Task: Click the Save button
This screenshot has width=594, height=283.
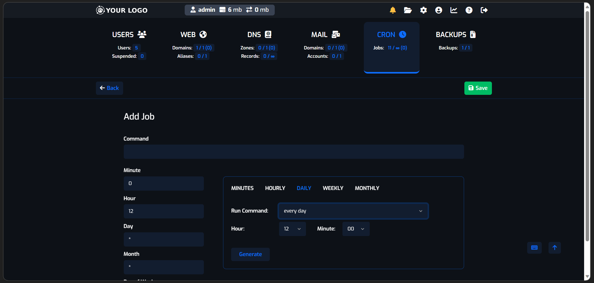Action: (478, 88)
